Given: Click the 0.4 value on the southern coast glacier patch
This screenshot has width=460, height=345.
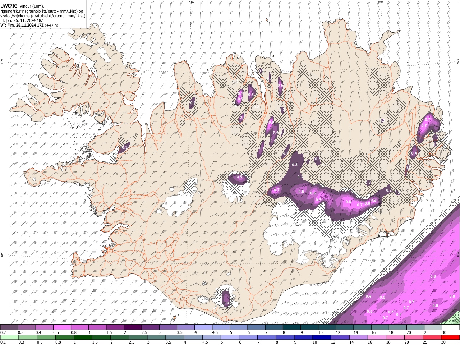Looking at the screenshot, I should pos(226,303).
